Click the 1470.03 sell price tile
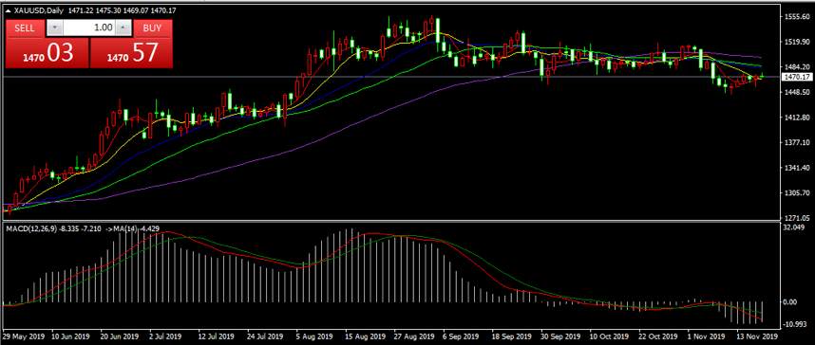The width and height of the screenshot is (815, 345). (47, 52)
